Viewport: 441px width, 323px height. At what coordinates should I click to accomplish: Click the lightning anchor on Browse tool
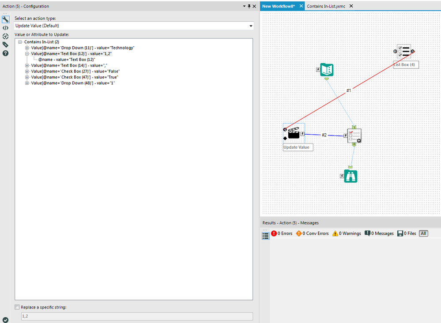pyautogui.click(x=342, y=176)
